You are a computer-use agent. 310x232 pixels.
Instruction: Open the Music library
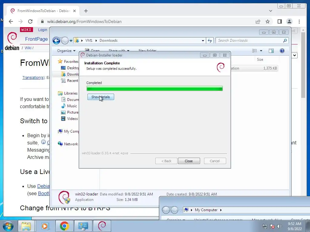pyautogui.click(x=69, y=106)
